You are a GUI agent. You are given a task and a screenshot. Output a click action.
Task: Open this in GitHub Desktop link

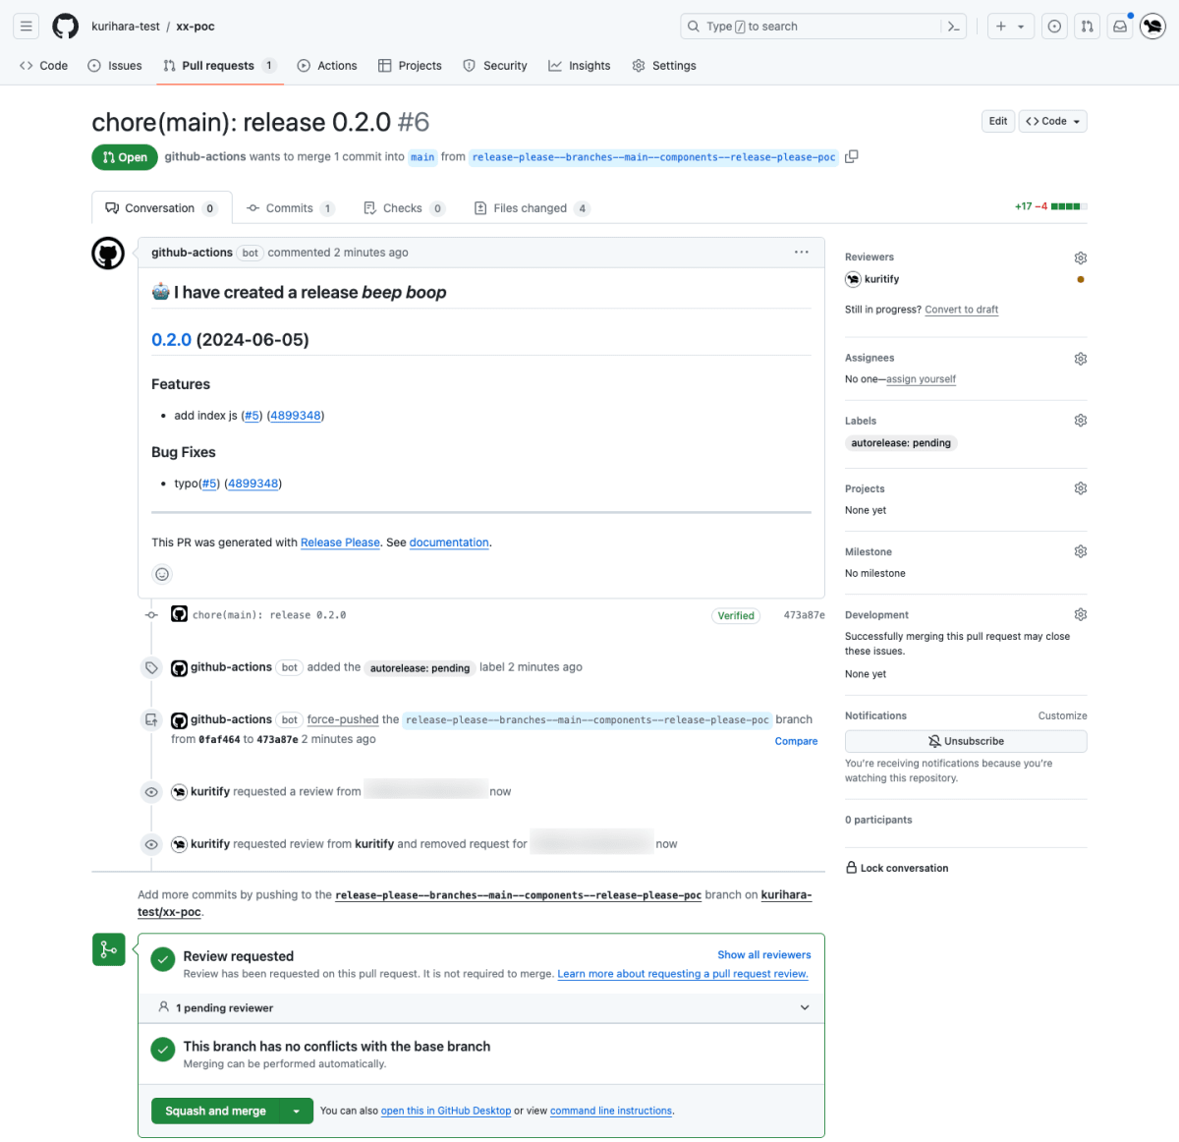pos(446,1111)
